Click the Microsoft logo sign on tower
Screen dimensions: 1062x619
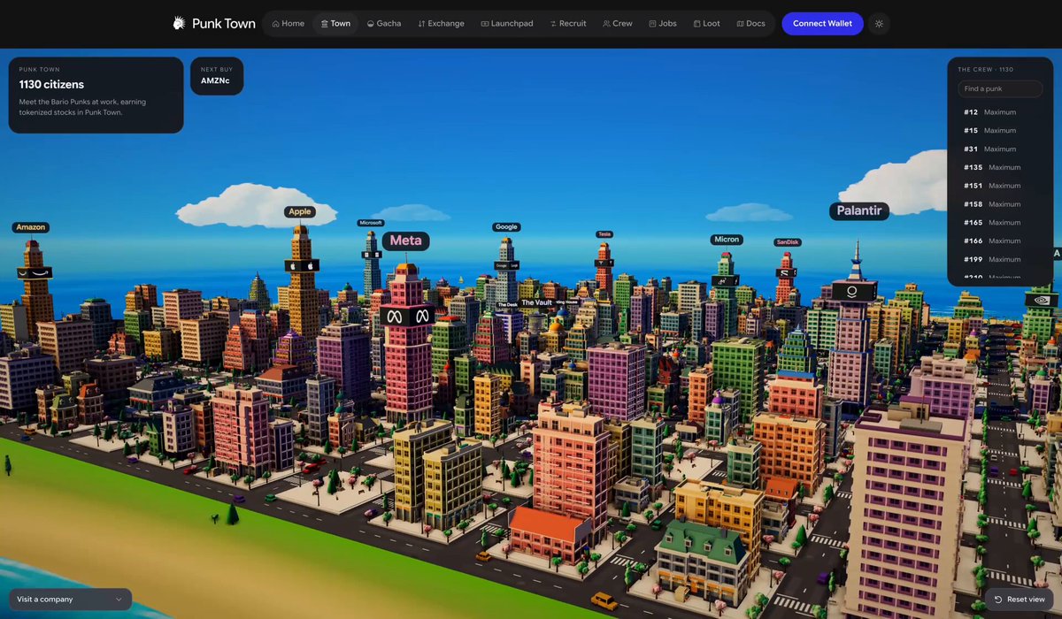pos(372,255)
